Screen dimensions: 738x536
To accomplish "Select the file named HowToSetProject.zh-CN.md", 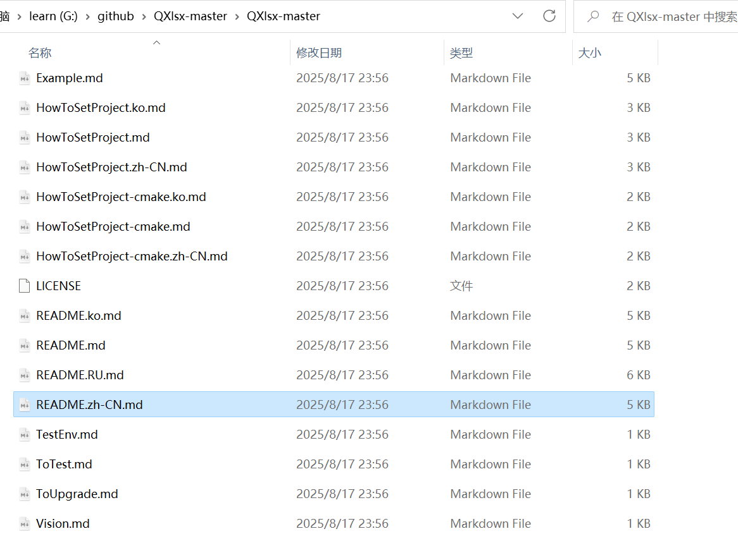I will click(111, 167).
